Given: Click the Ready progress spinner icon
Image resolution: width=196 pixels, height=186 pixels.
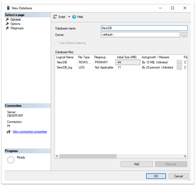Looking at the screenshot, I should [11, 160].
